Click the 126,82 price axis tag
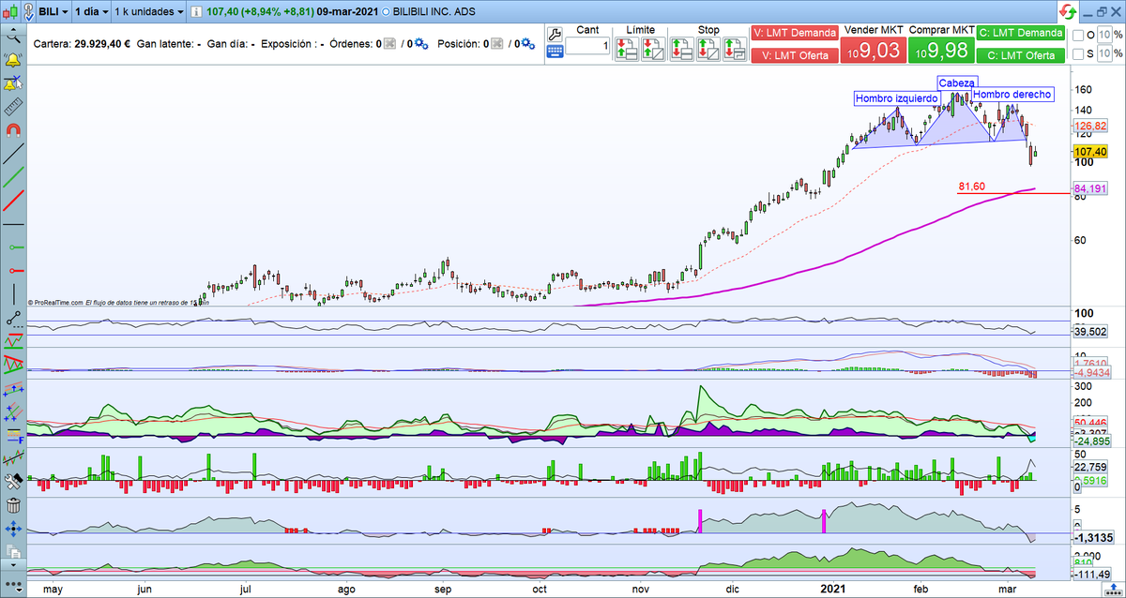The width and height of the screenshot is (1126, 598). pos(1090,125)
